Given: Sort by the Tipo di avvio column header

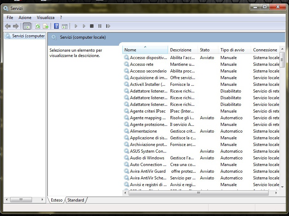Looking at the screenshot, I should [x=232, y=50].
